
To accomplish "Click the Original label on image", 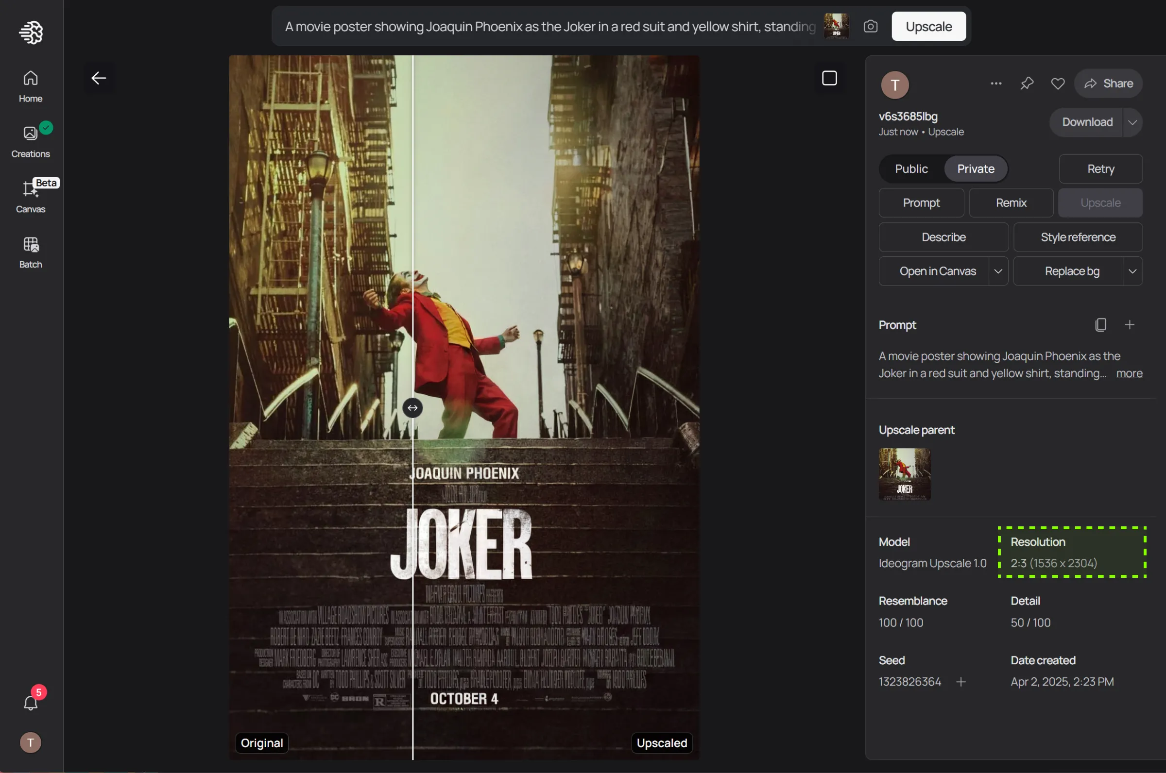I will [261, 742].
